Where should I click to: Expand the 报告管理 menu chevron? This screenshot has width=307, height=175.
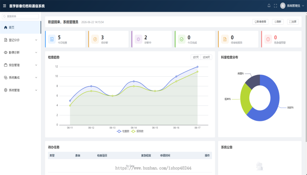click(x=36, y=65)
